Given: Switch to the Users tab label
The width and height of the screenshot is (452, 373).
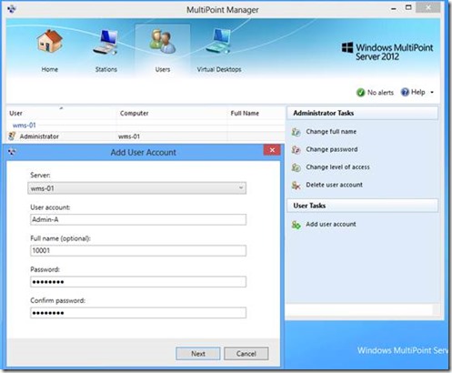Looking at the screenshot, I should 163,69.
